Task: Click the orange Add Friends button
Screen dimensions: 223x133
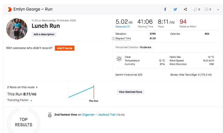Action: 64,48
